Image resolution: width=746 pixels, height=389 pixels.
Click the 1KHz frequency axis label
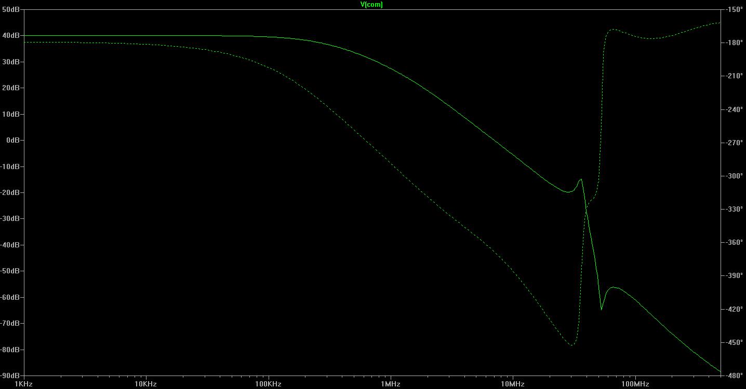(x=24, y=384)
